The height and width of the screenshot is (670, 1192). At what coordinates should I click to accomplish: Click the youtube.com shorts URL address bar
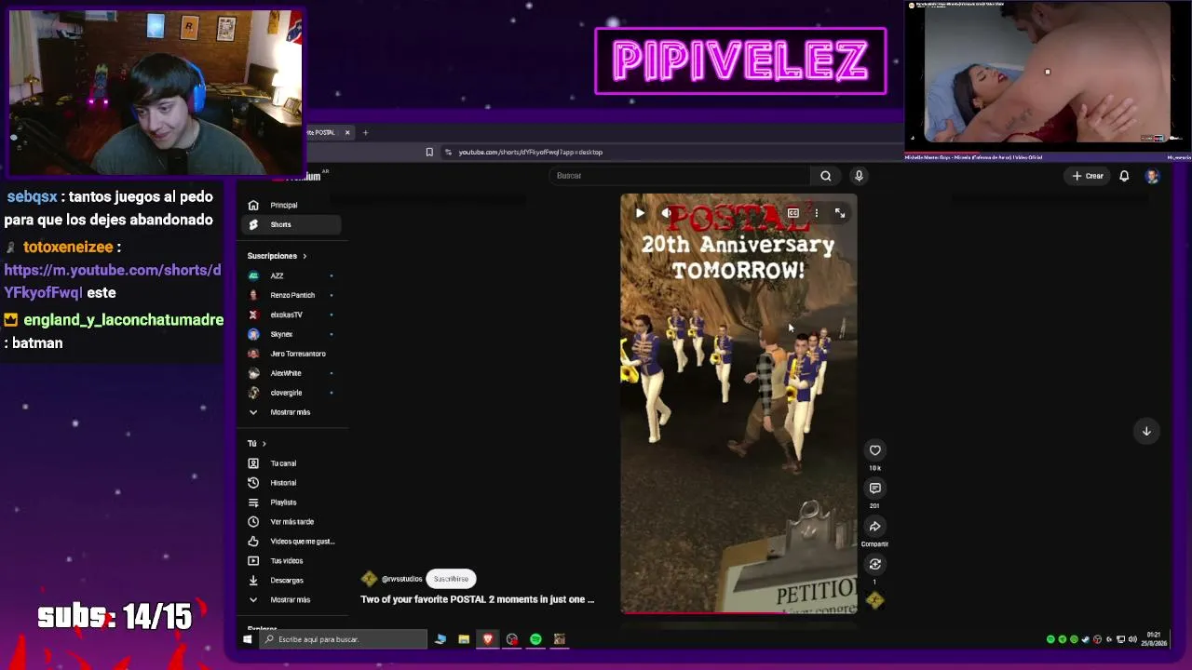click(x=531, y=152)
